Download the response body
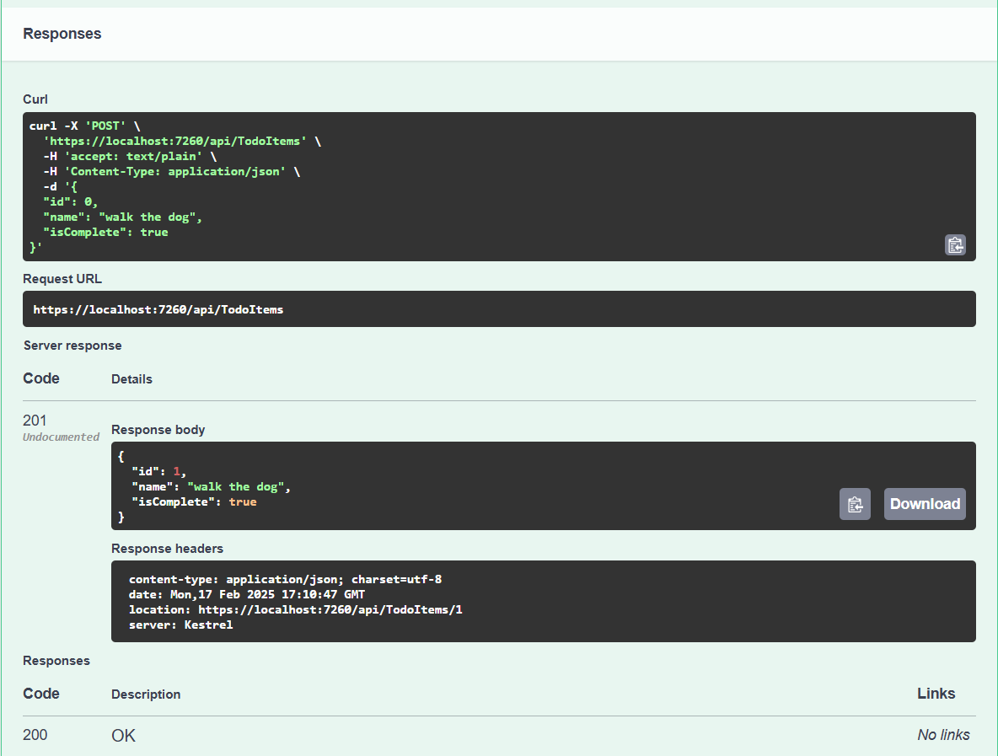Image resolution: width=998 pixels, height=756 pixels. [x=925, y=504]
